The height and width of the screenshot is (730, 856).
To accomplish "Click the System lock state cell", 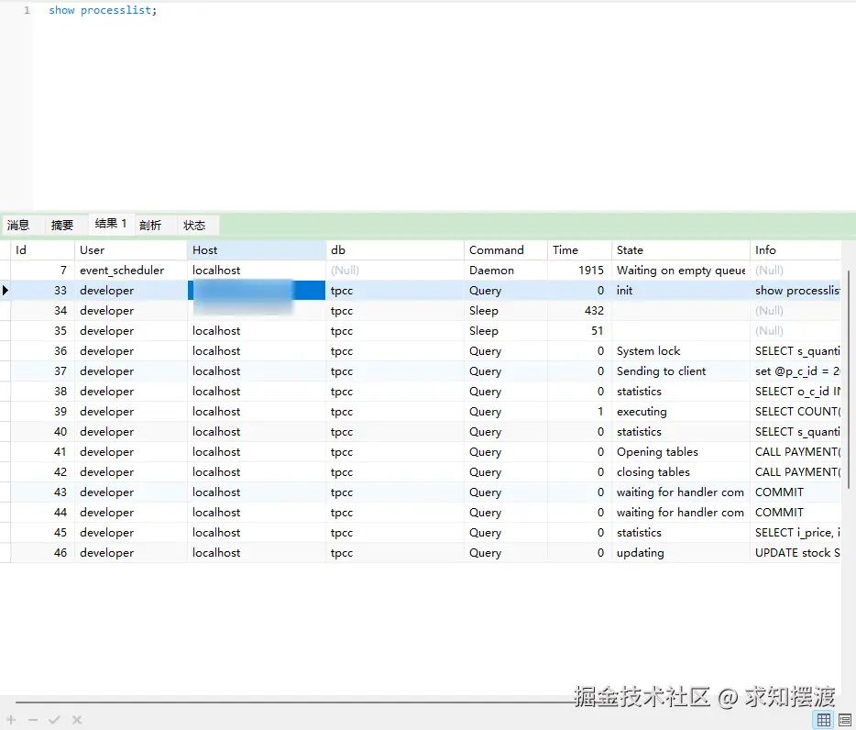I will point(681,351).
